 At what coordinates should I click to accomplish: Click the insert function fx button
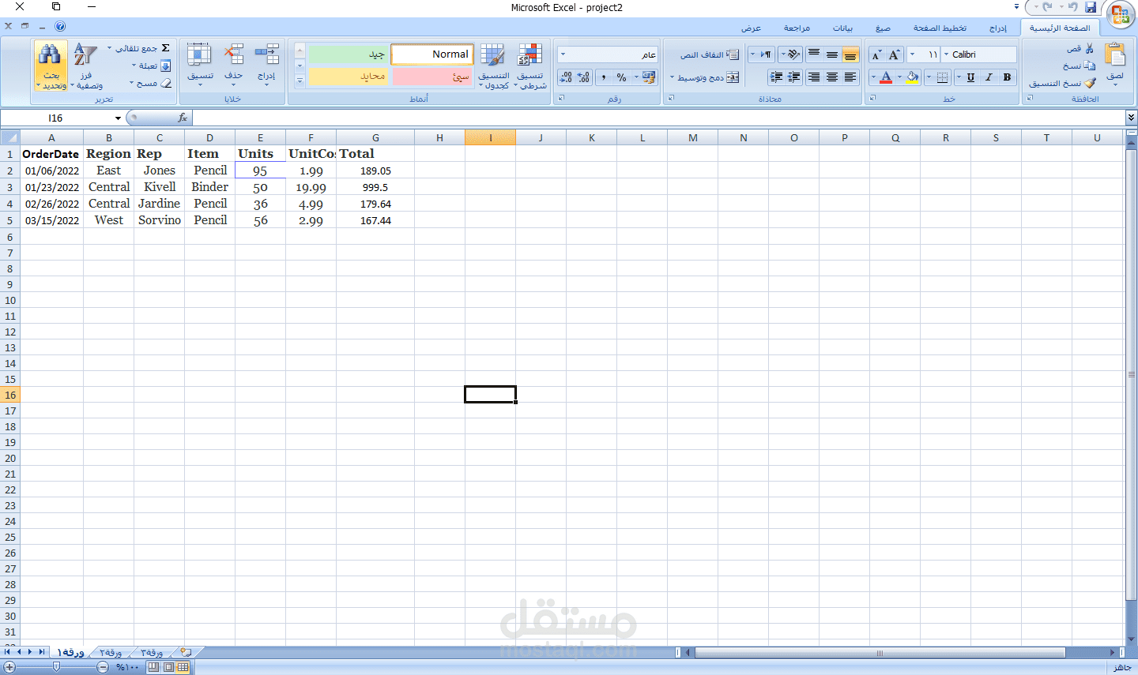(x=183, y=118)
